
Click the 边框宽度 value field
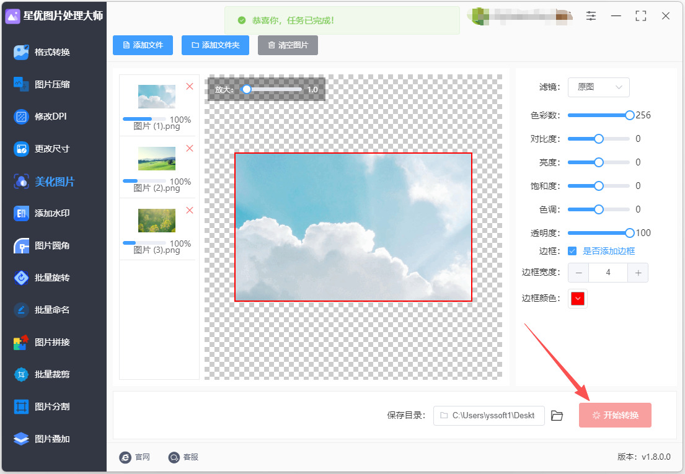[608, 273]
